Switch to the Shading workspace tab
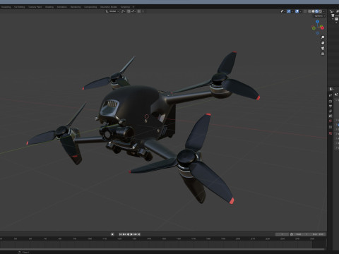 click(49, 7)
